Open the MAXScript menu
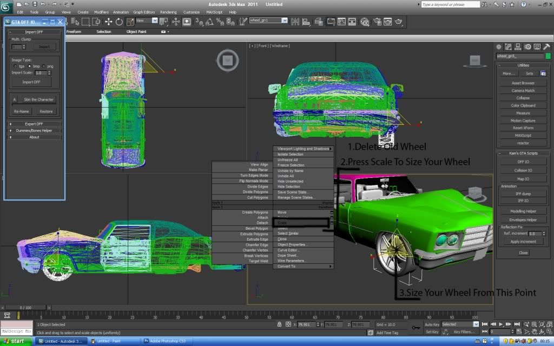The width and height of the screenshot is (554, 346). tap(214, 12)
